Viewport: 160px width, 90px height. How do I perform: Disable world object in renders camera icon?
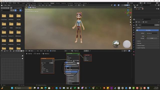158,9
